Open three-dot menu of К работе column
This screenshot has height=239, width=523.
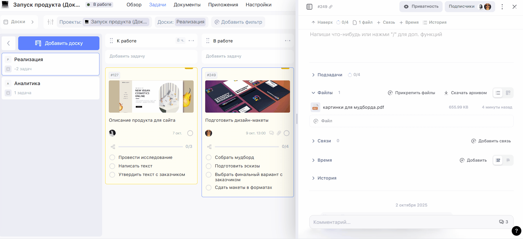pos(191,41)
